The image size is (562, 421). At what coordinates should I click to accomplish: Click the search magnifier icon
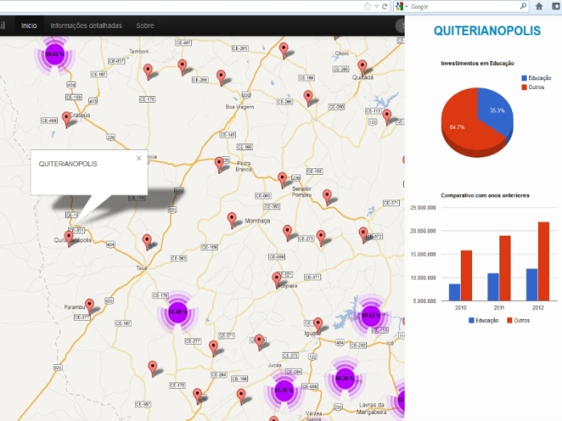point(523,6)
